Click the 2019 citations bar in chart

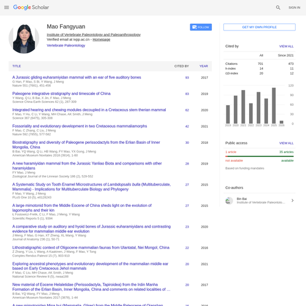[x=228, y=114]
